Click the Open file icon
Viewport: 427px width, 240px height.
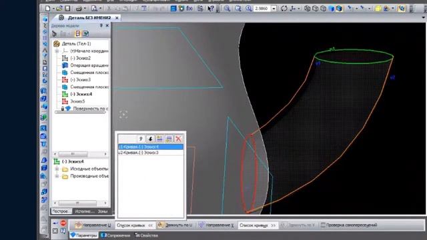tap(59, 9)
